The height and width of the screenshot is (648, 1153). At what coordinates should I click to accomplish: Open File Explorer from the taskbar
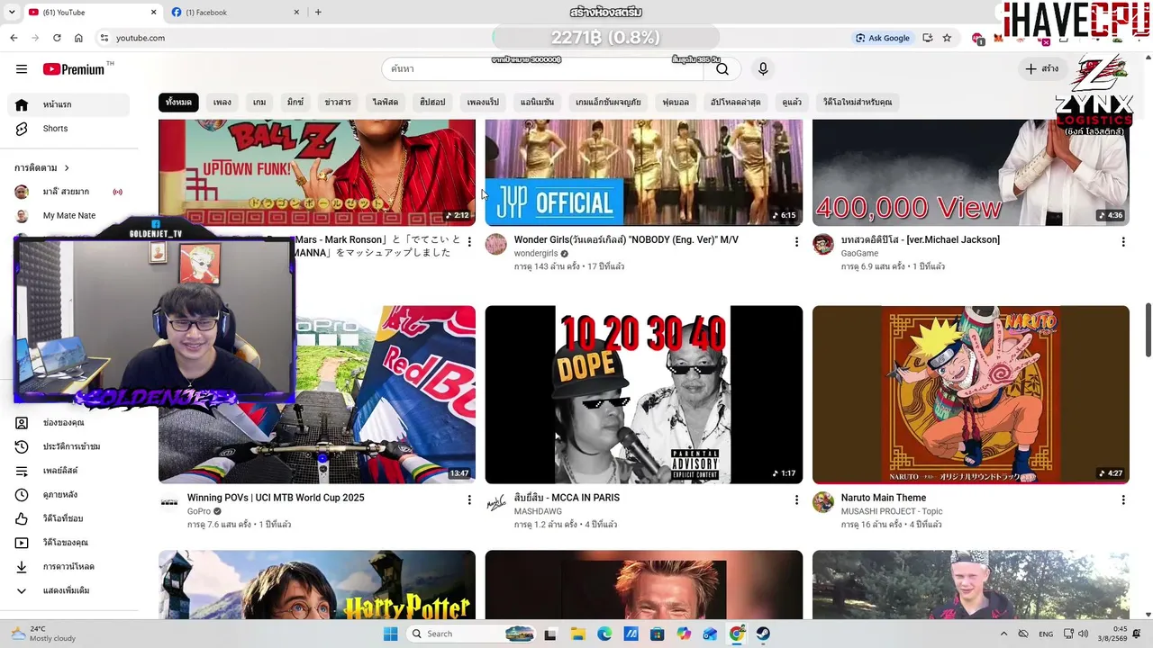tap(577, 634)
